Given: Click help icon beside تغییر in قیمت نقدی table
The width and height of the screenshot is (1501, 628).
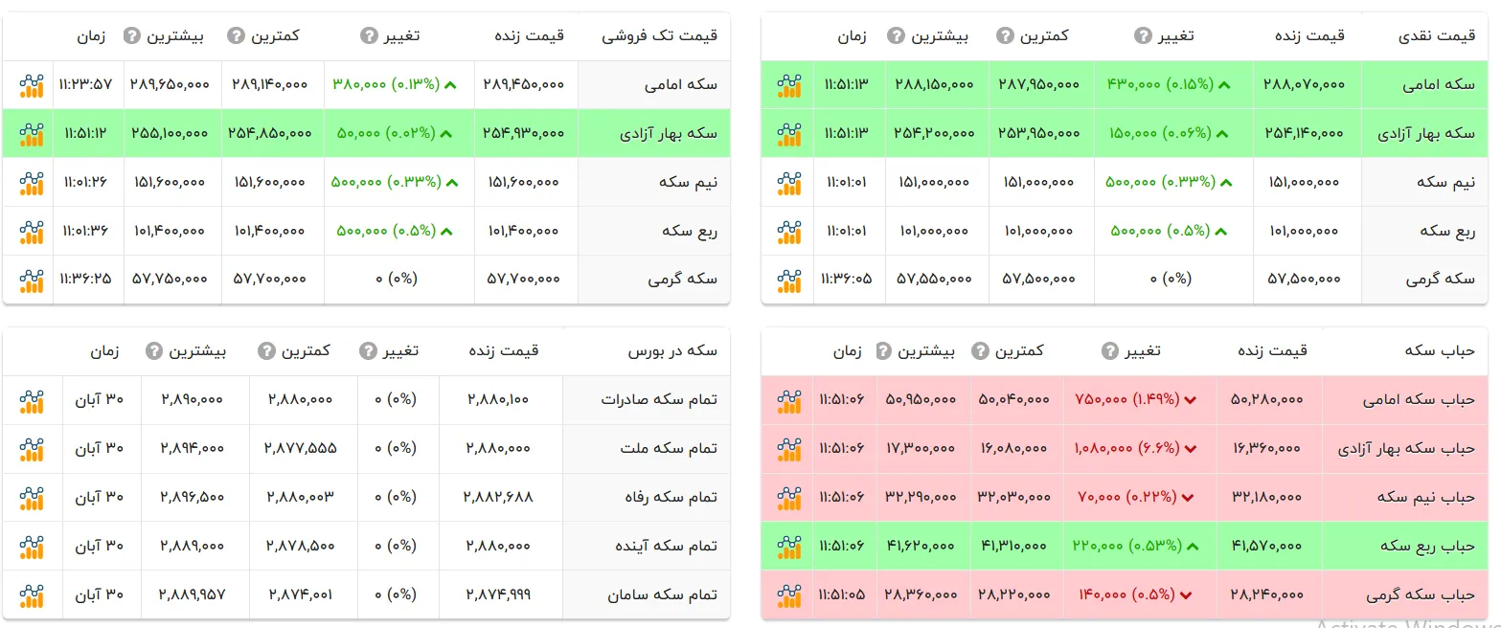Looking at the screenshot, I should coord(1143,36).
